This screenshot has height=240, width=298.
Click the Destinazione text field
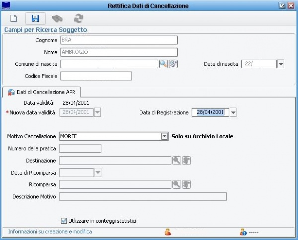click(115, 161)
